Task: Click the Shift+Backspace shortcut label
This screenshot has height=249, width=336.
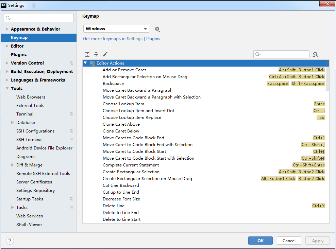Action: [308, 84]
